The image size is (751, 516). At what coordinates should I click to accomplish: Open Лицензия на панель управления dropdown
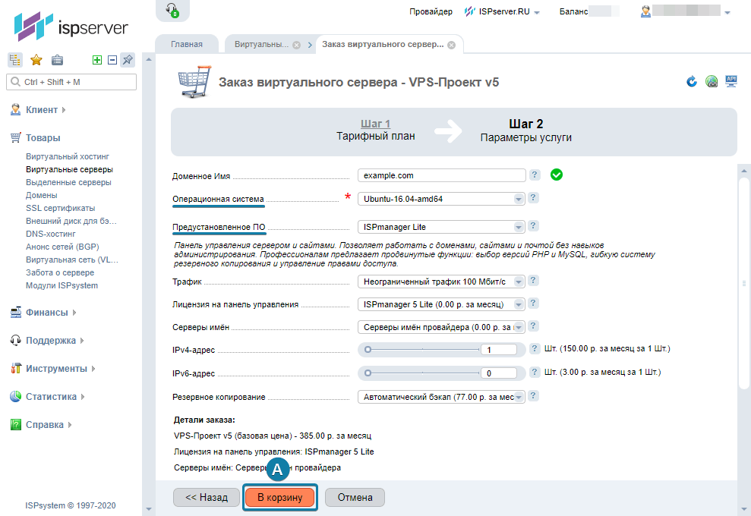(x=441, y=304)
